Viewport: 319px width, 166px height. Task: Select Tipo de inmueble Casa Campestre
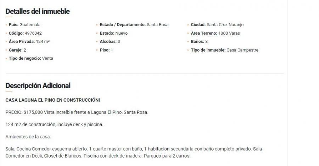tap(224, 50)
